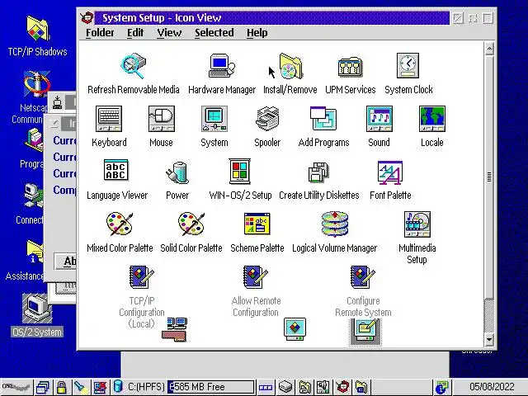Screen dimensions: 528x396
Task: Select the Mixed Color Palette icon
Action: coord(120,224)
